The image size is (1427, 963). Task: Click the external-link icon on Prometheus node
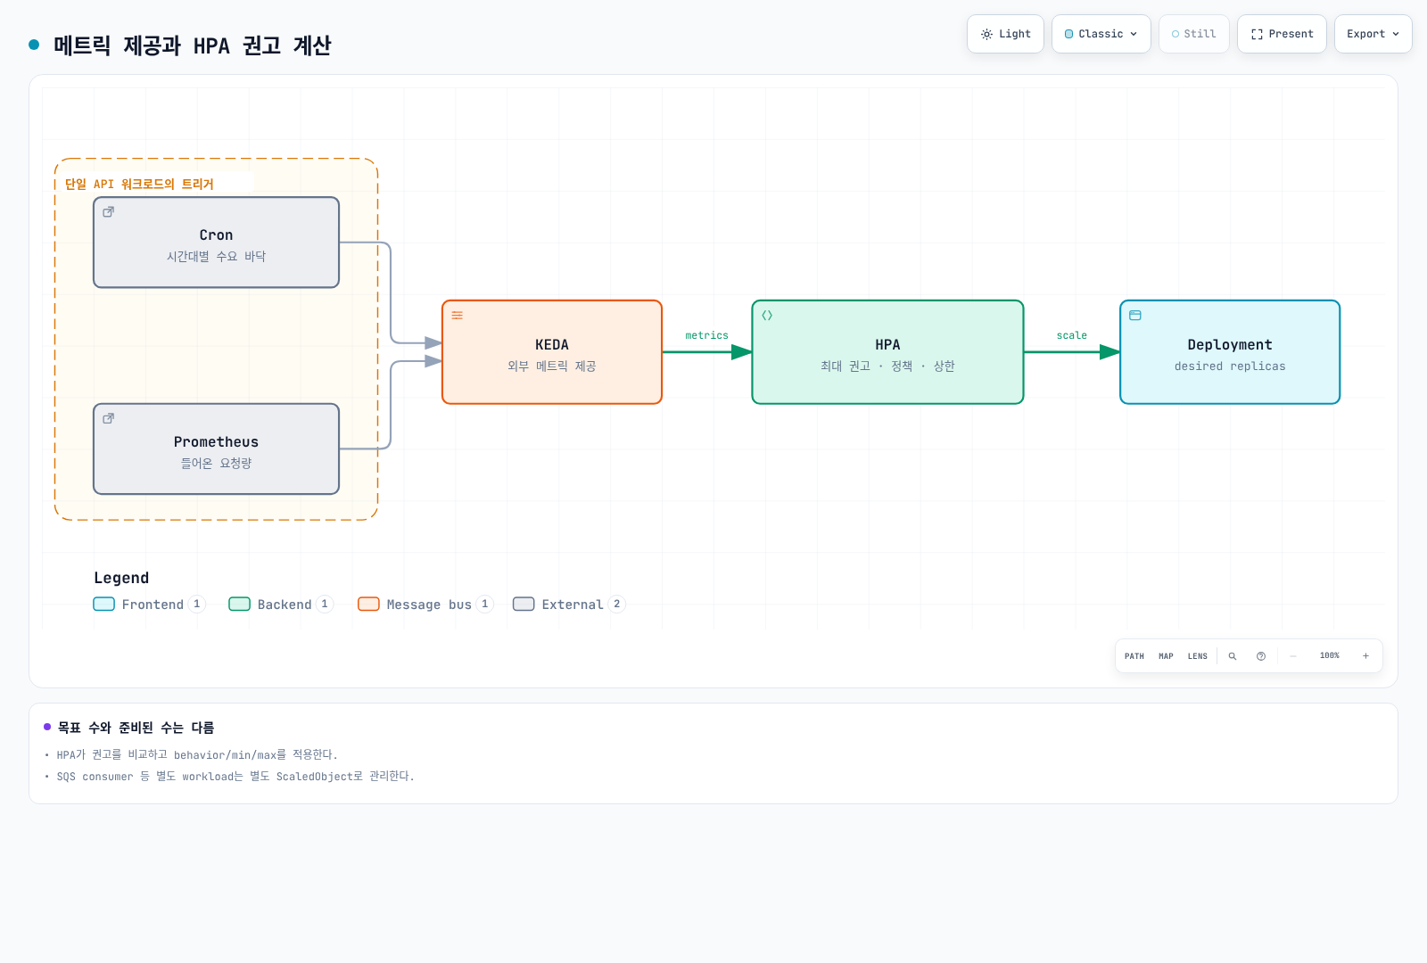click(x=109, y=418)
